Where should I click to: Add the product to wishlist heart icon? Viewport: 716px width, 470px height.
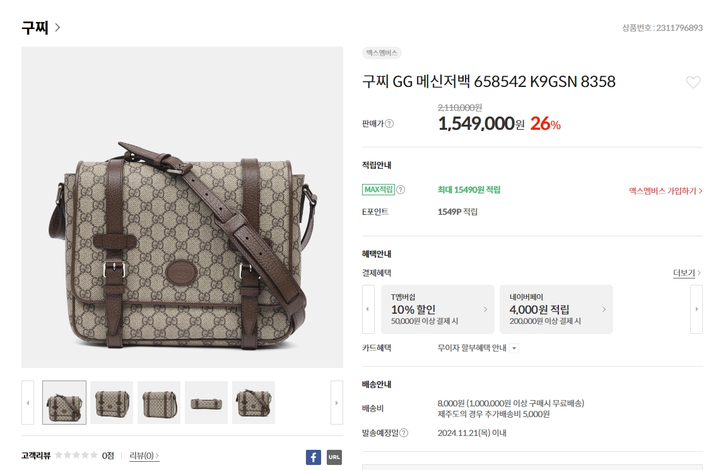tap(693, 82)
